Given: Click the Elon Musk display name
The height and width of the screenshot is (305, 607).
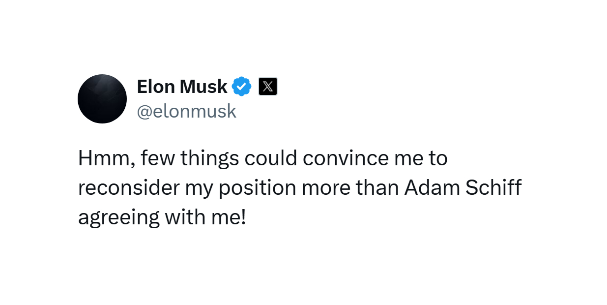Looking at the screenshot, I should pyautogui.click(x=182, y=87).
